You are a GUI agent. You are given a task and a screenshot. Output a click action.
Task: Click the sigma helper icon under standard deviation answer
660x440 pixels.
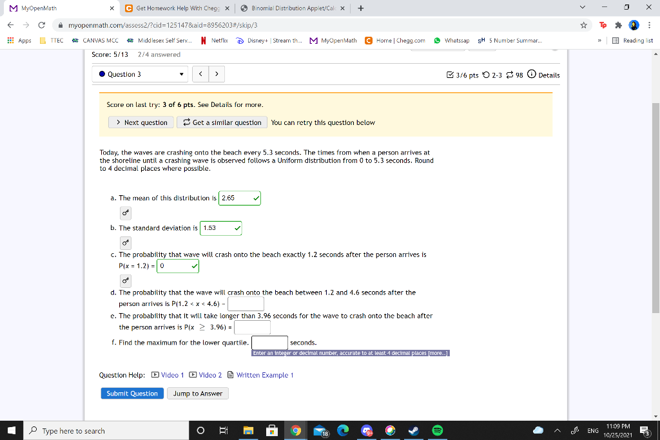125,243
